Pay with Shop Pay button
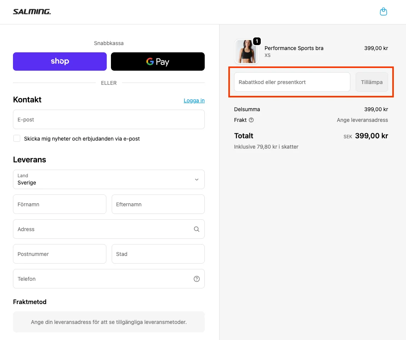This screenshot has width=406, height=340. click(60, 62)
